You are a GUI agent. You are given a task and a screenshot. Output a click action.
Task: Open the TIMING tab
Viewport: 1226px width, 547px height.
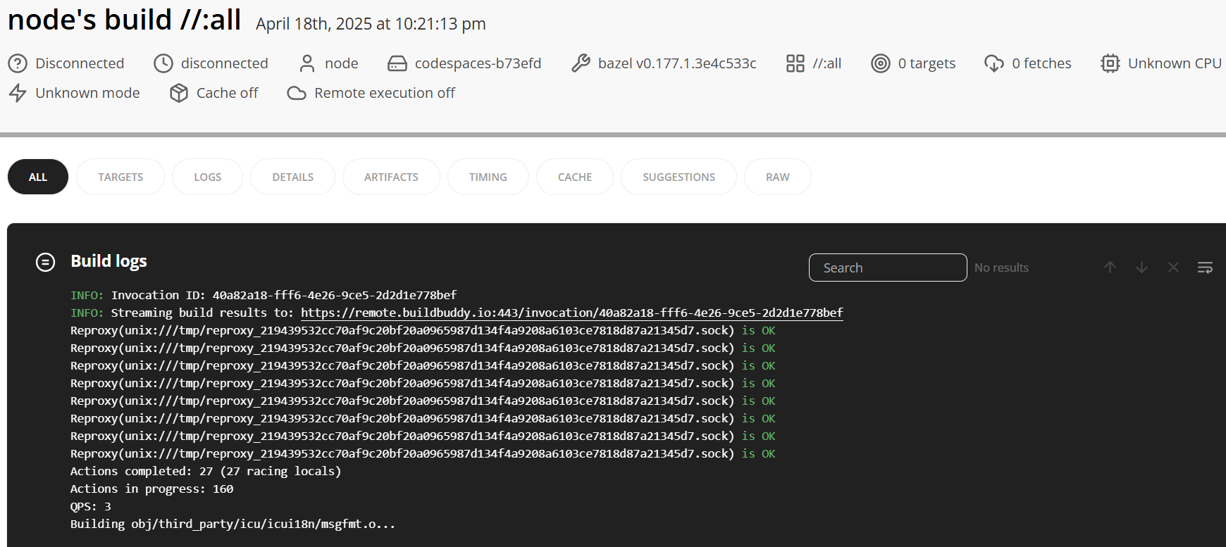488,177
